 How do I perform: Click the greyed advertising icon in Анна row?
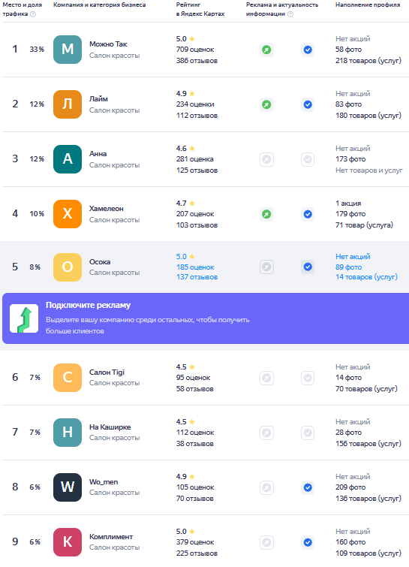[266, 159]
